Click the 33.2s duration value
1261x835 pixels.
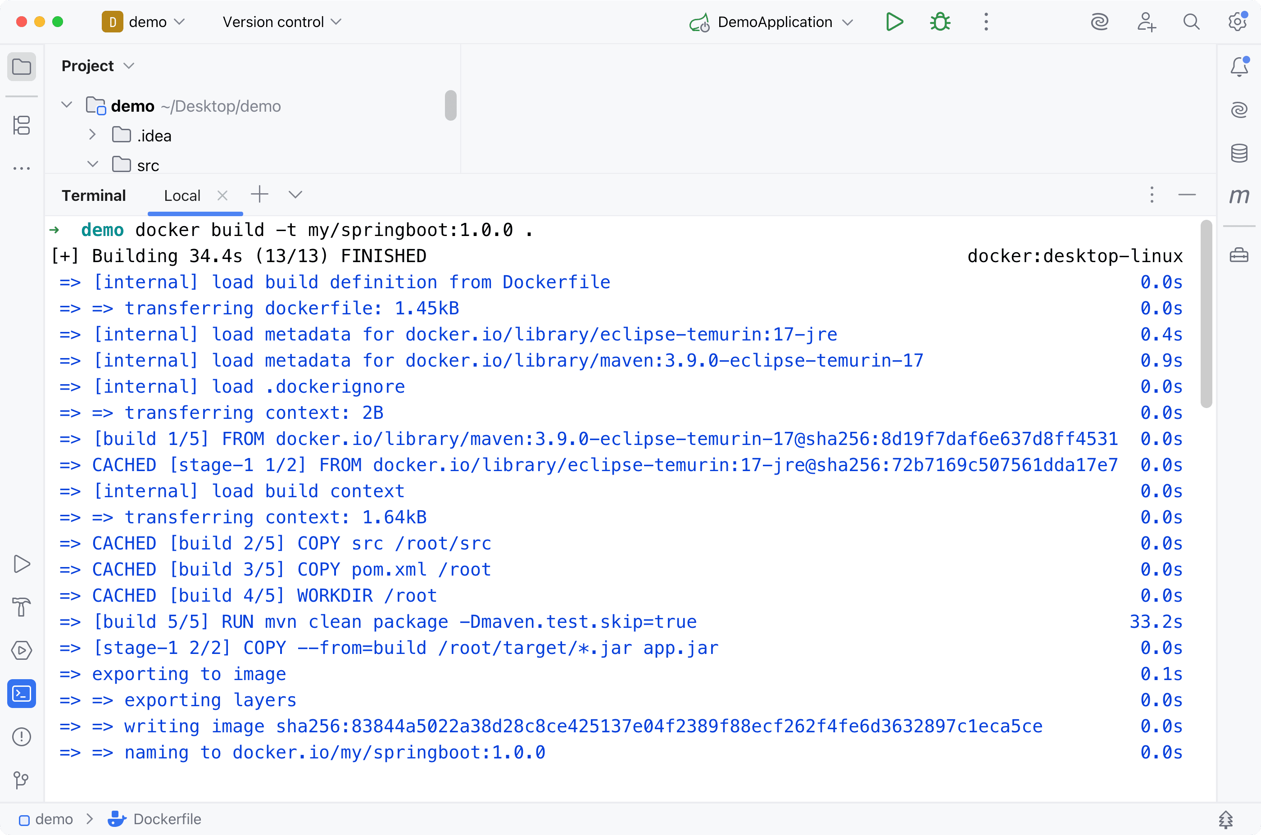(1156, 622)
